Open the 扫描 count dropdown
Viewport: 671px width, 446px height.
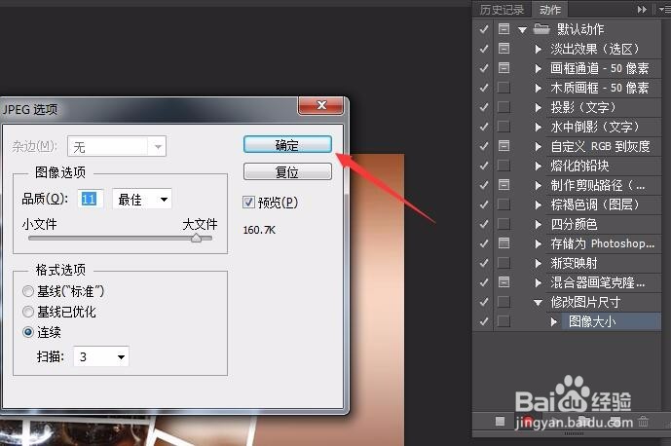[x=101, y=356]
